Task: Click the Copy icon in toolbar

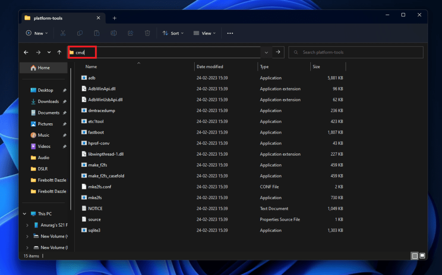Action: click(x=80, y=33)
